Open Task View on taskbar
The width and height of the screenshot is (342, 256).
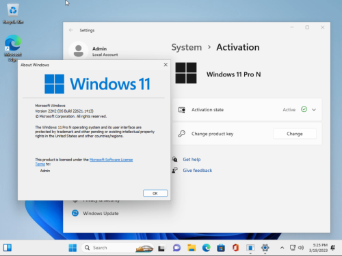point(161,248)
